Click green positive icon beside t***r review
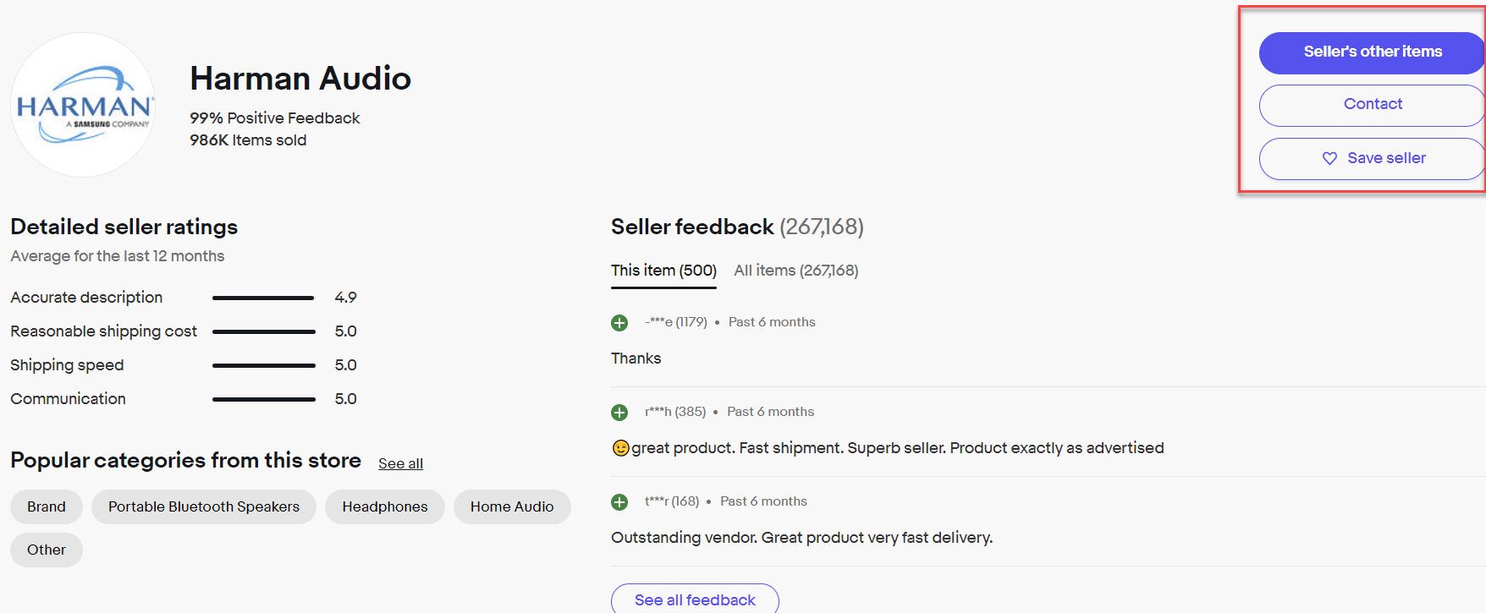 (x=619, y=501)
